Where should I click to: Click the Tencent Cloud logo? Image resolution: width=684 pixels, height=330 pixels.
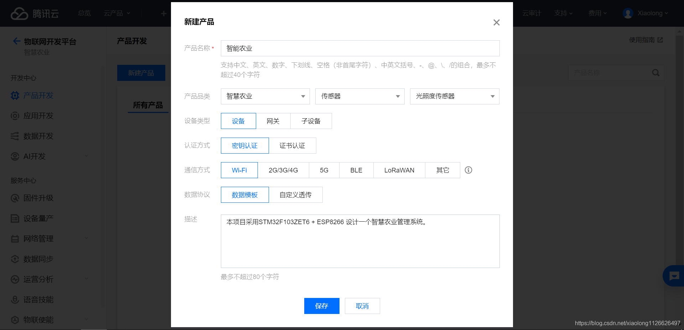[x=35, y=14]
